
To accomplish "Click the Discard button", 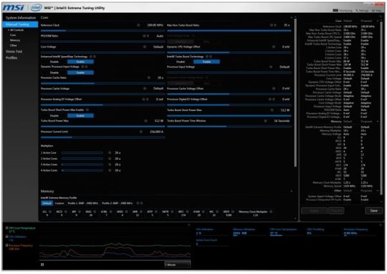I will pyautogui.click(x=336, y=211).
